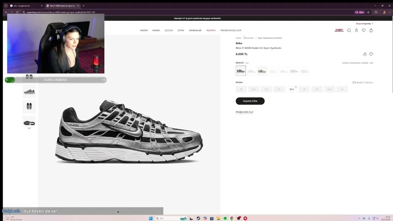Screen dimensions: 393x221
Task: Select size 39
Action: pos(304,89)
